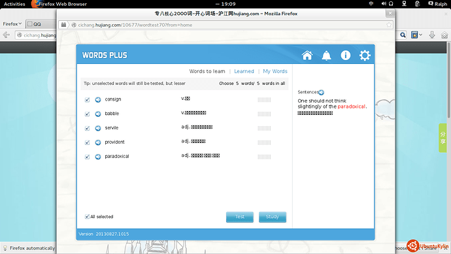The height and width of the screenshot is (254, 451).
Task: Expand the bookmarks dropdown arrow in main toolbar
Action: click(x=421, y=35)
